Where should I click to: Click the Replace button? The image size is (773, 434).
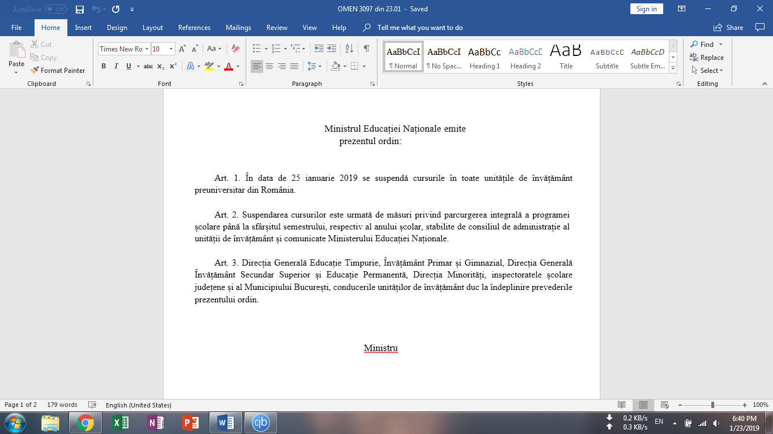pyautogui.click(x=707, y=58)
